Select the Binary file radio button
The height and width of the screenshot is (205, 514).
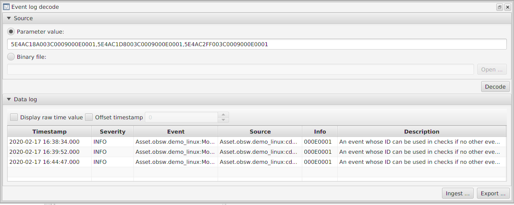coord(11,57)
